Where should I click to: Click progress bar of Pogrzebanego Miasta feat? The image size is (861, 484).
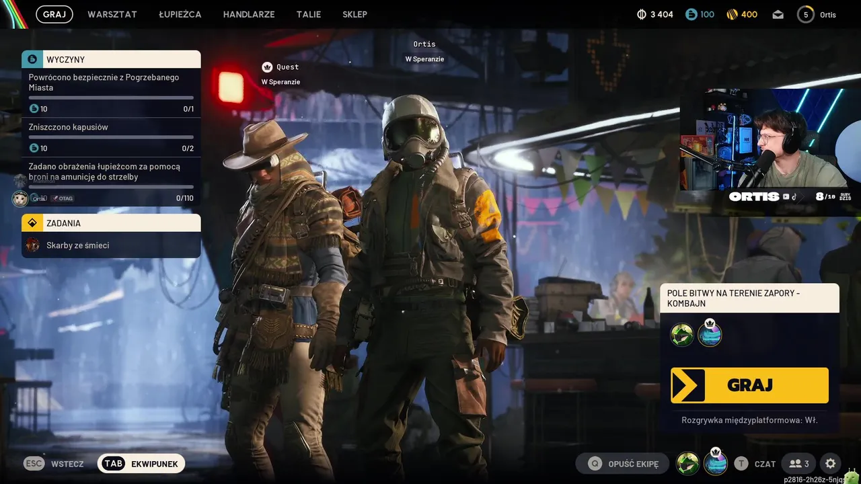(111, 97)
